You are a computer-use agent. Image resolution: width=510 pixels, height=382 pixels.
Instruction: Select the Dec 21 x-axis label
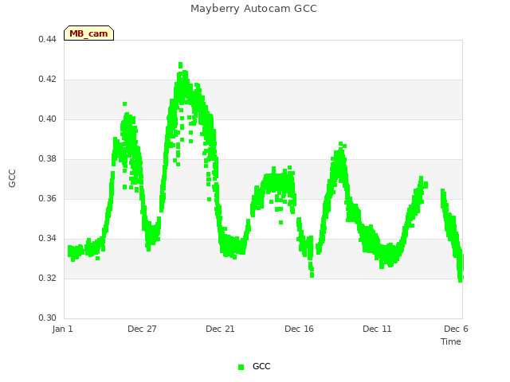(220, 329)
